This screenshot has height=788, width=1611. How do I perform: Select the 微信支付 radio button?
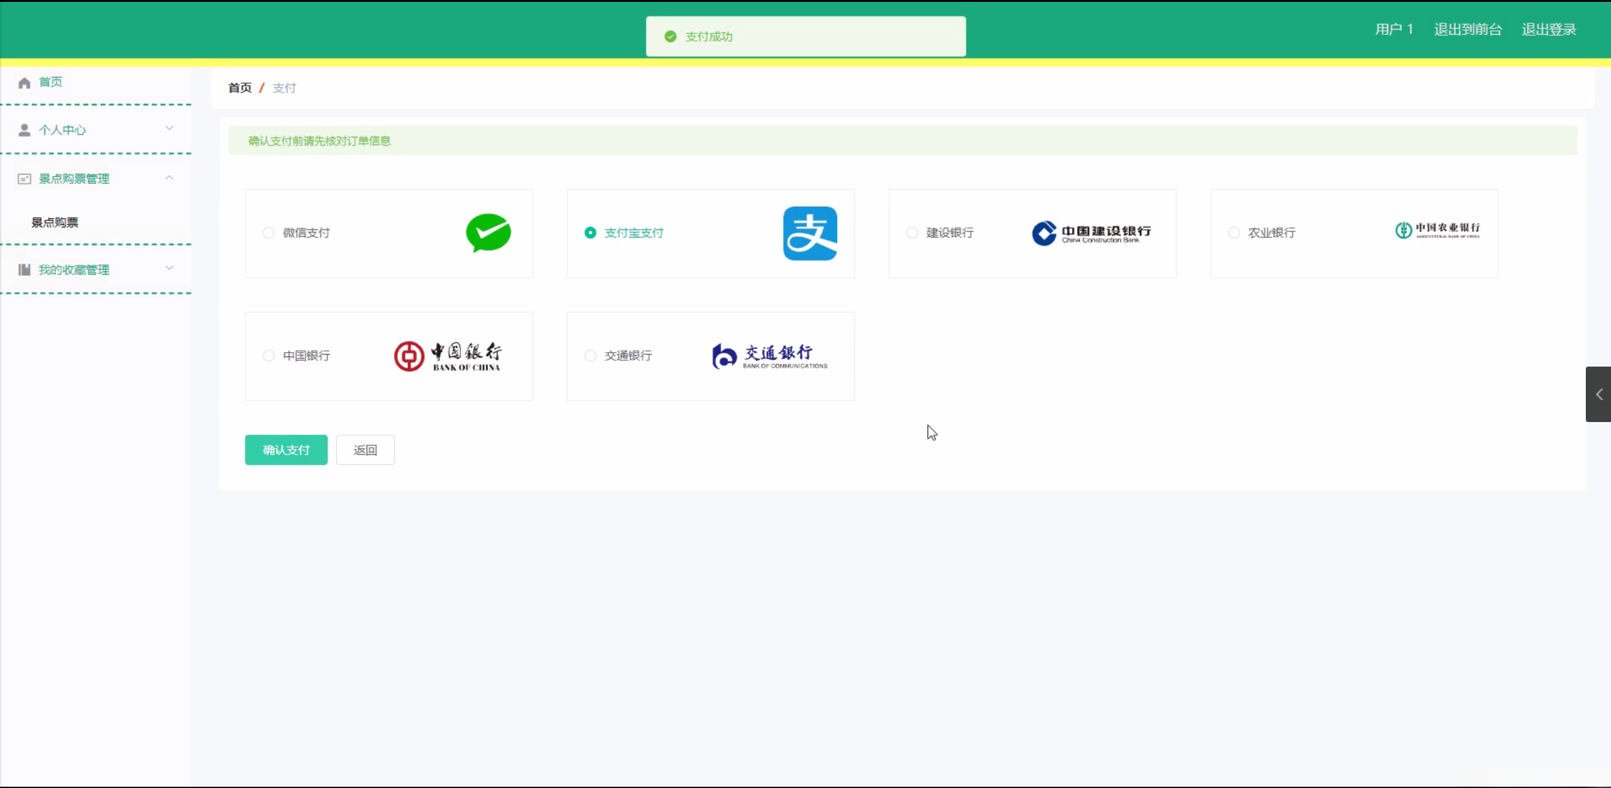[269, 233]
